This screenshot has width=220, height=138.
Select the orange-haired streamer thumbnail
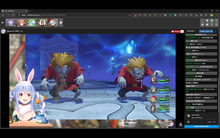click(x=21, y=23)
